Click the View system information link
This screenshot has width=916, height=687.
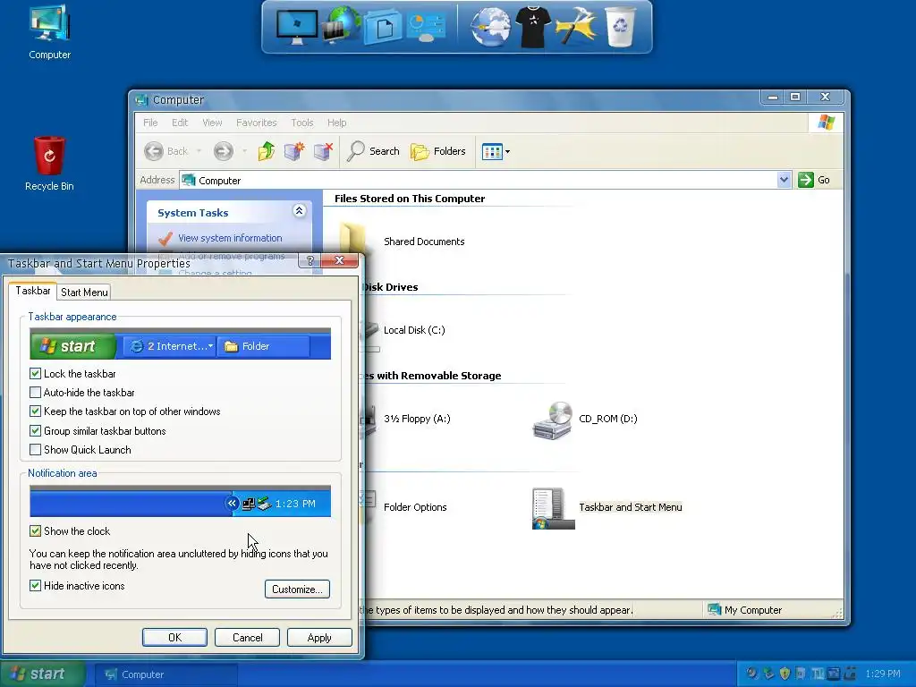coord(230,238)
